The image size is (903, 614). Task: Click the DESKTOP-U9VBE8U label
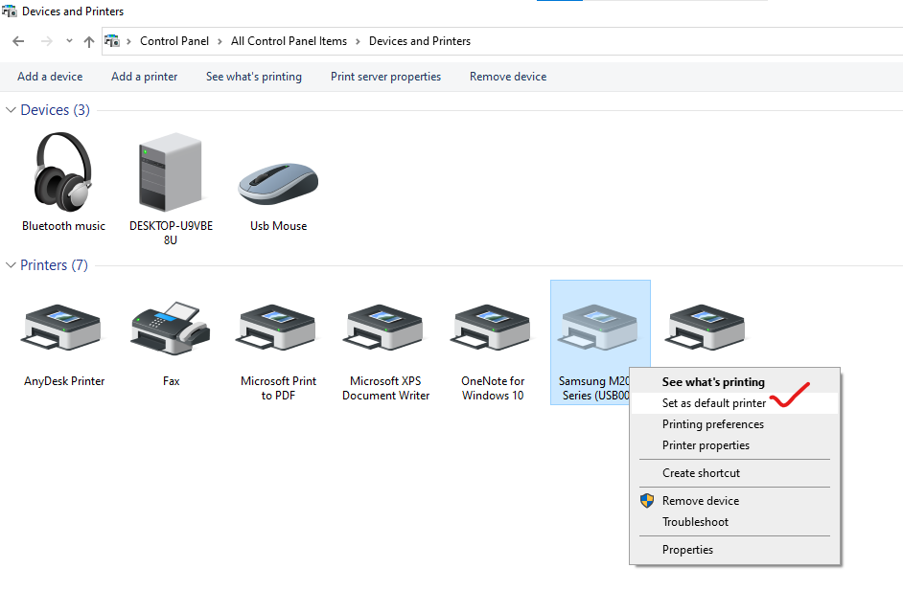point(171,233)
